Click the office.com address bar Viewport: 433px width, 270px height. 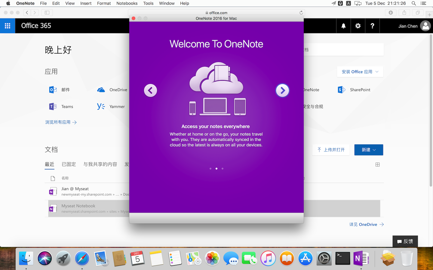(x=216, y=13)
